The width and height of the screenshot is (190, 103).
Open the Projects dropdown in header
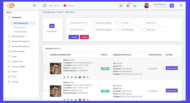[x=55, y=6]
